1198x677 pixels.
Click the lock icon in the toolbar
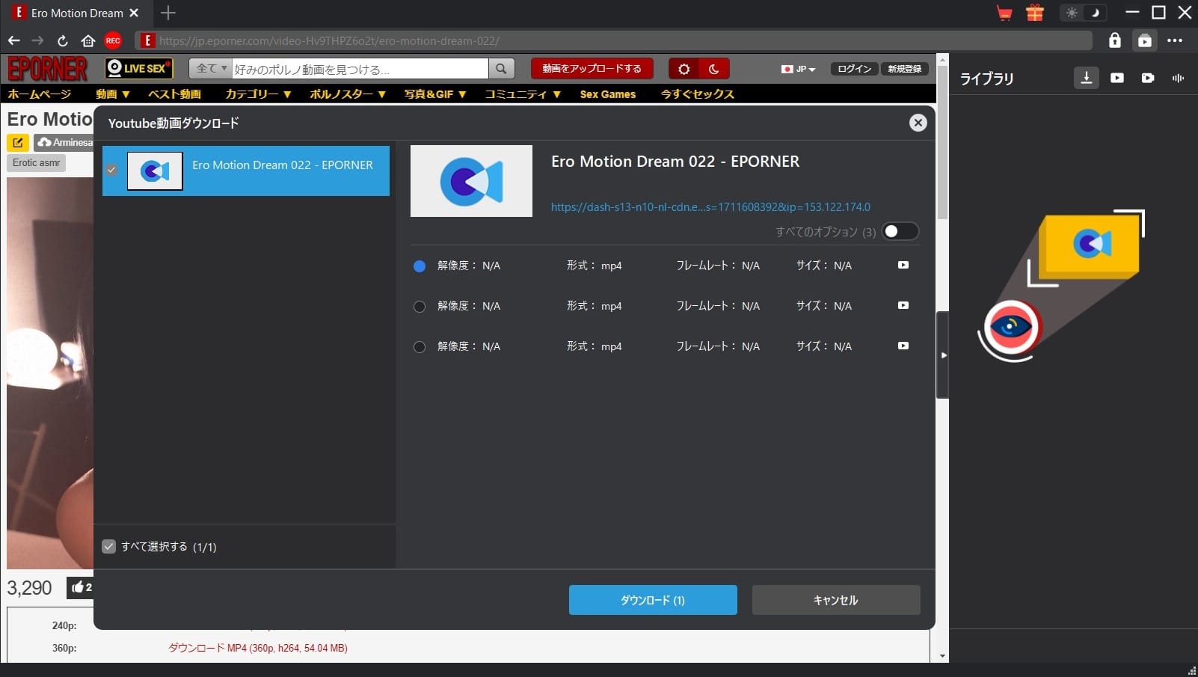point(1115,40)
